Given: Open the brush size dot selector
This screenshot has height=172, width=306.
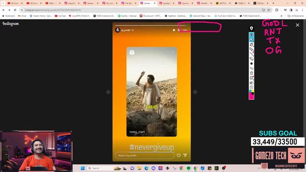Looking at the screenshot, I should tap(251, 64).
